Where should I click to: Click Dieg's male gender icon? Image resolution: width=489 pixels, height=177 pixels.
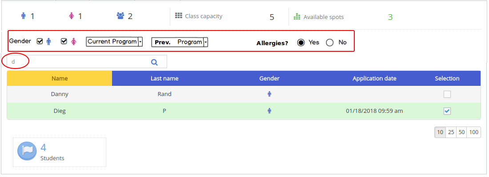click(x=269, y=111)
